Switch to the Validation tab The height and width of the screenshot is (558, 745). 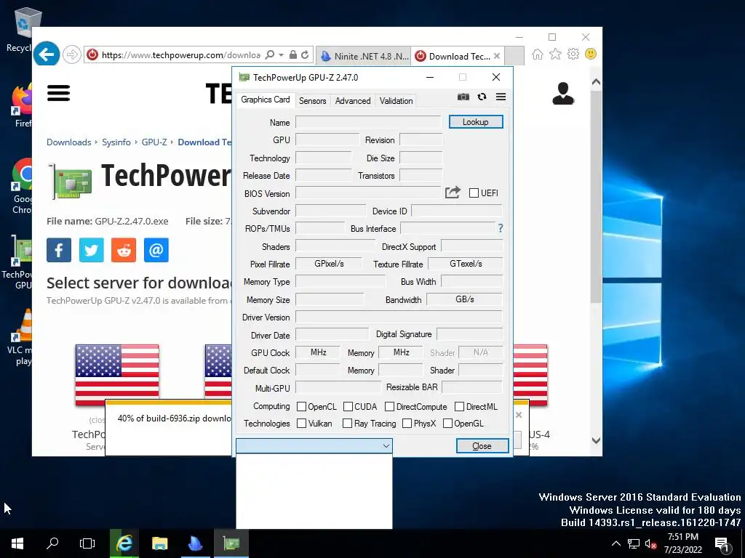(x=396, y=100)
